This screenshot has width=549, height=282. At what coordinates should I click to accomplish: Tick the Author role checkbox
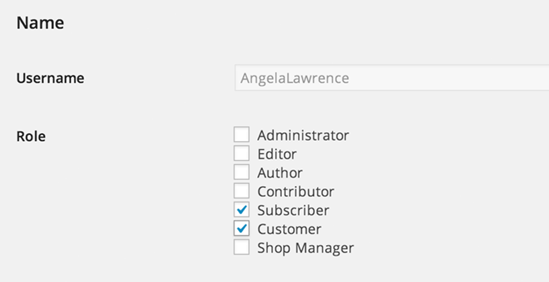tap(242, 172)
